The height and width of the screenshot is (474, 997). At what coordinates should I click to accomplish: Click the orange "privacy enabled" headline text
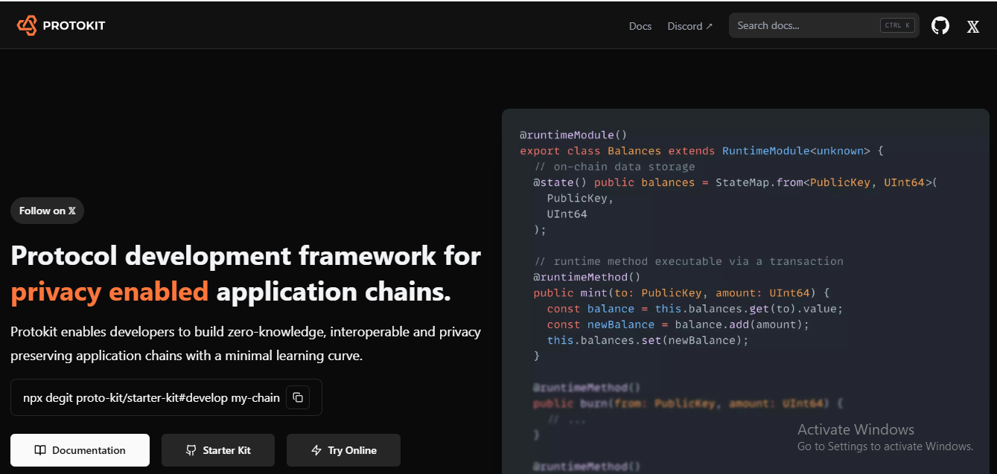tap(109, 292)
